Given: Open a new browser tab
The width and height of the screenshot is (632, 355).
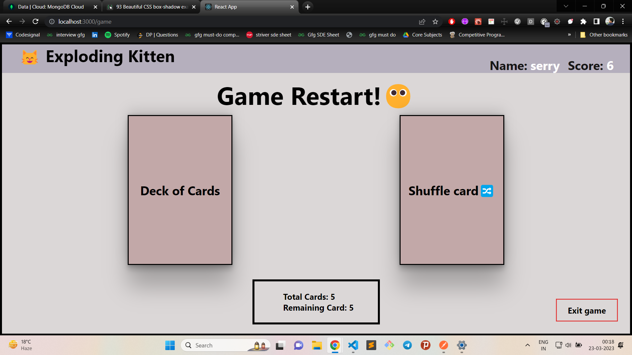Looking at the screenshot, I should [x=307, y=7].
